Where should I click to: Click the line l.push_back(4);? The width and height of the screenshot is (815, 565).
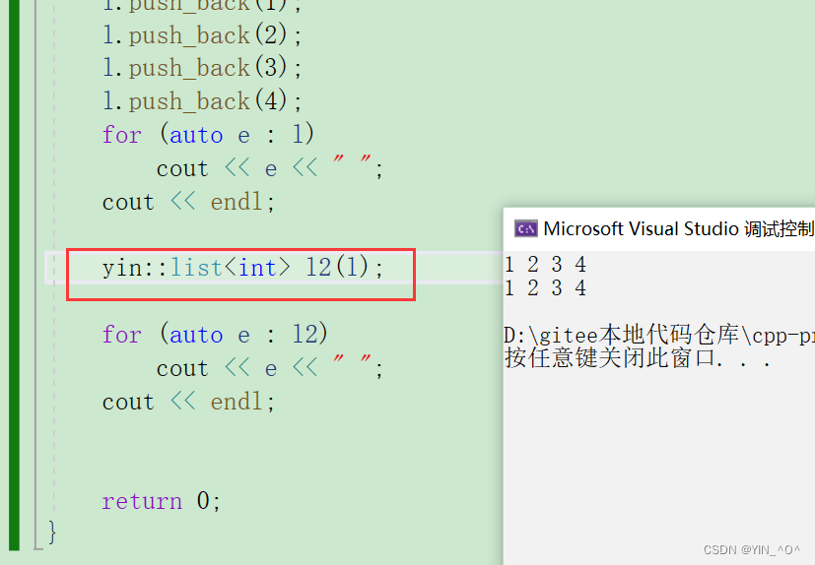click(x=202, y=100)
